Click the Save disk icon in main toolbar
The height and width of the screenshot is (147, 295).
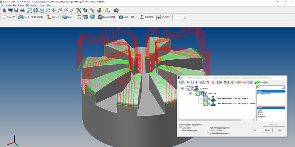(16, 10)
